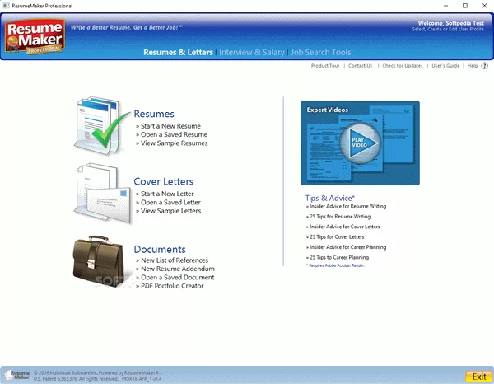Switch to the Resumes & Letters tab
Image resolution: width=494 pixels, height=384 pixels.
179,53
